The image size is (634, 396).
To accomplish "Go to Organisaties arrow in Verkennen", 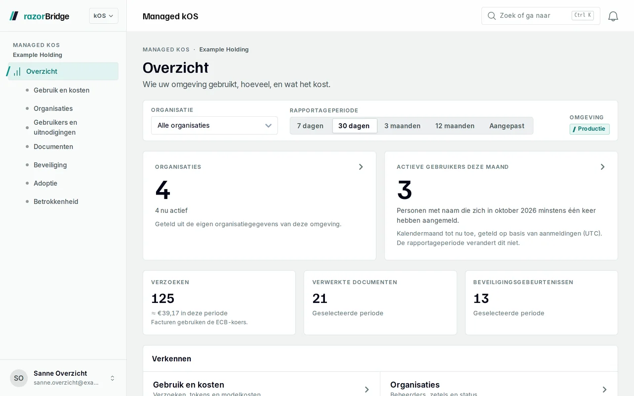I will [x=605, y=390].
